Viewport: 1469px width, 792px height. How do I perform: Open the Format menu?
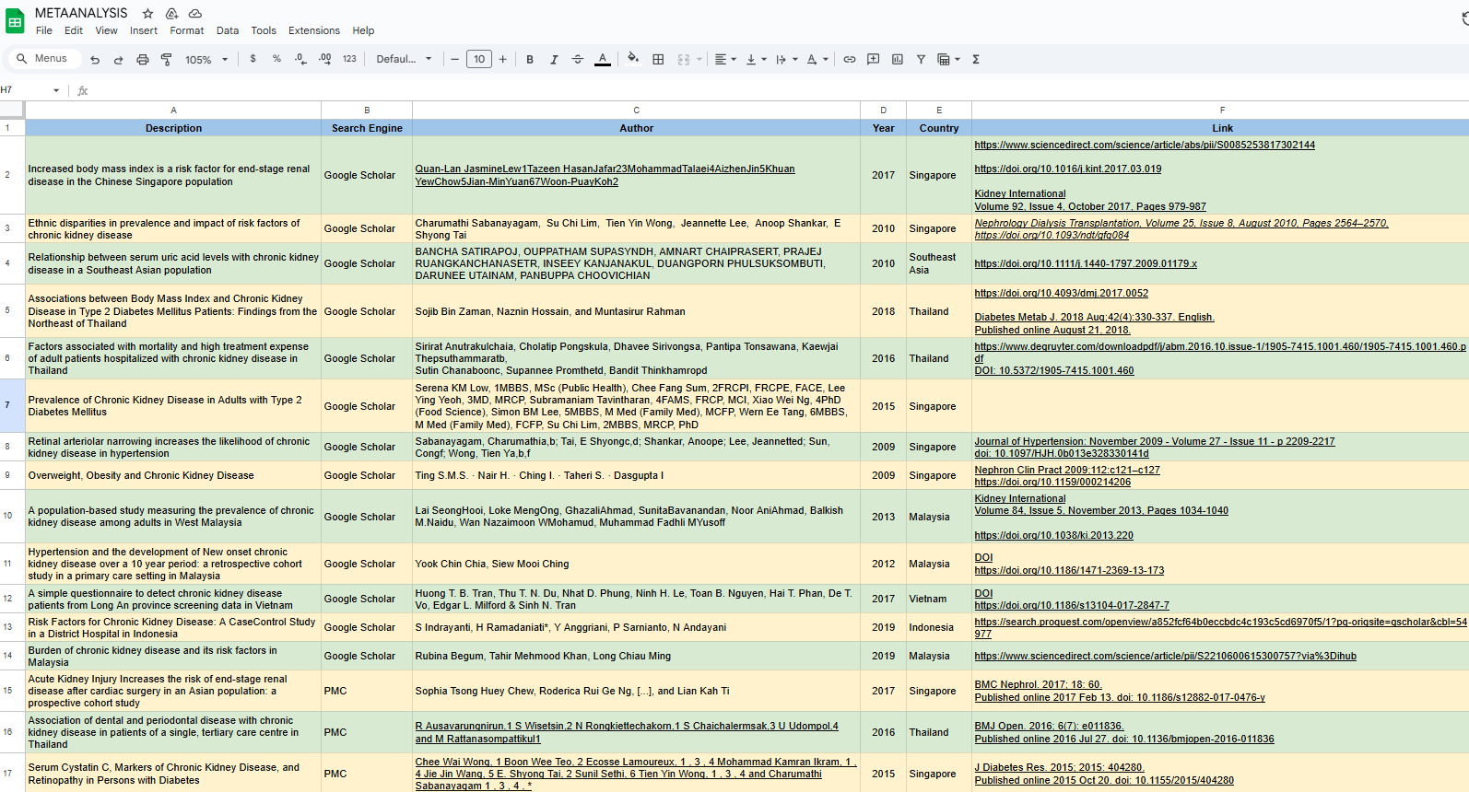tap(187, 30)
